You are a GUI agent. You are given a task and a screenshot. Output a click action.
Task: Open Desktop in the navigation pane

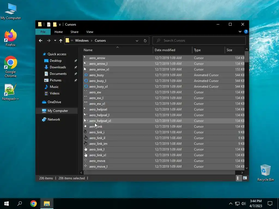pyautogui.click(x=56, y=61)
